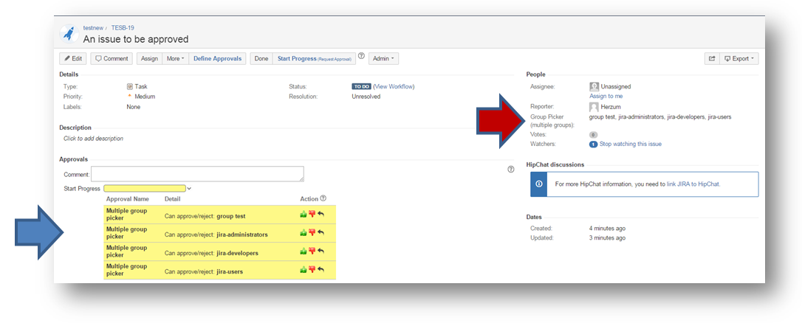Click the undo arrow for jira-developers approval
802x323 pixels.
[321, 251]
